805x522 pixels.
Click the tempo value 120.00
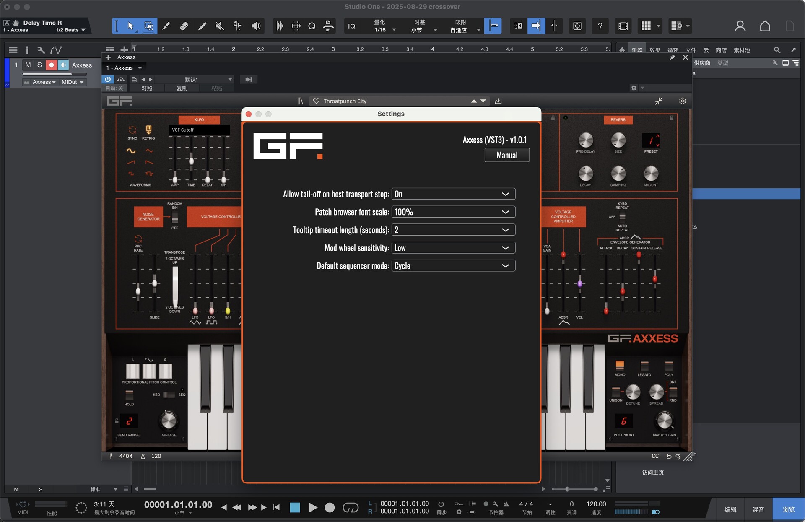[596, 504]
